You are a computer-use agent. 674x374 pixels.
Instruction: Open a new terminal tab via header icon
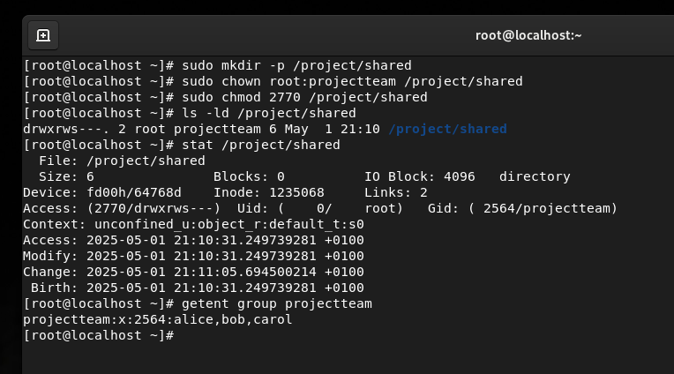pyautogui.click(x=43, y=35)
